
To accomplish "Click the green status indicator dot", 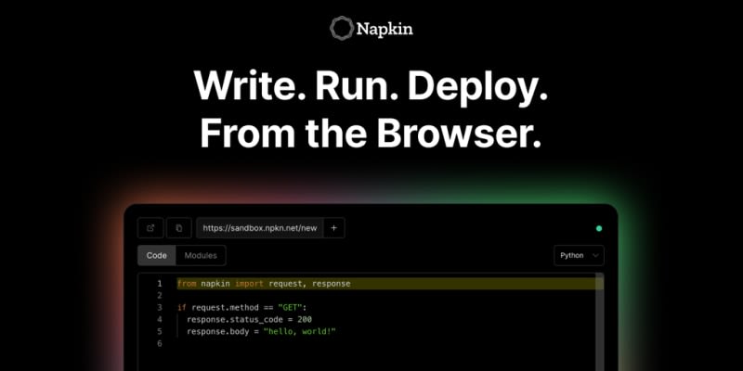I will (x=599, y=228).
